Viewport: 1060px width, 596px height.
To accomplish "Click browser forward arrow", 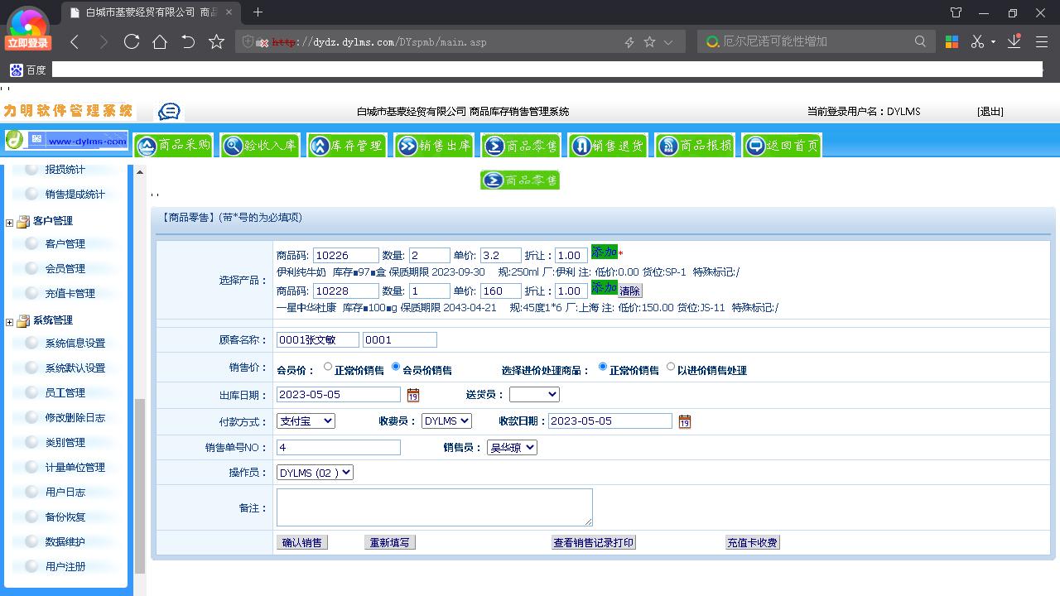I will [104, 41].
